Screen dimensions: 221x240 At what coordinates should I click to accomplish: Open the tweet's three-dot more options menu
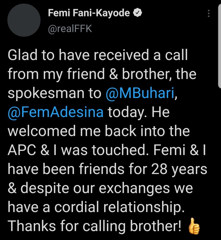[x=209, y=14]
